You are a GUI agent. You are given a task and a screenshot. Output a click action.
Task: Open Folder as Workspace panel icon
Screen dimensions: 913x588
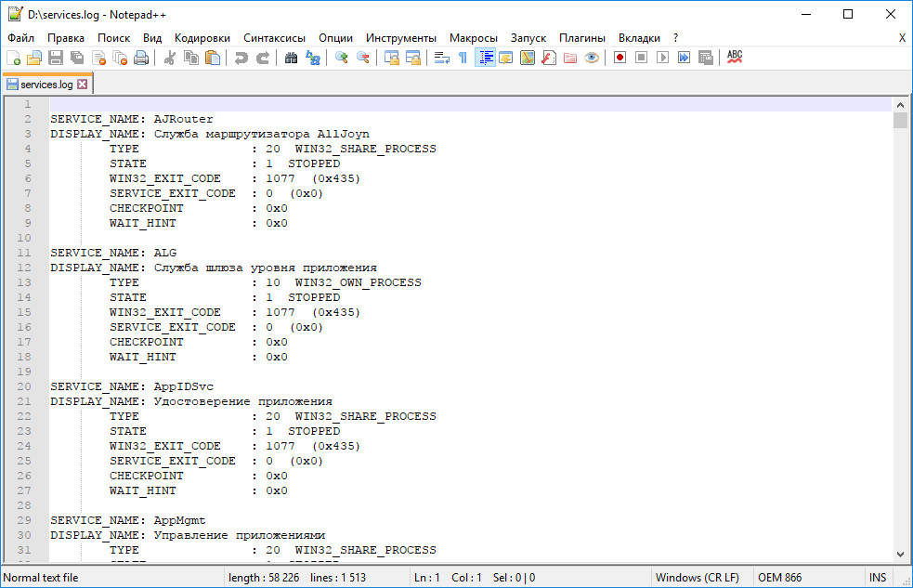tap(570, 58)
